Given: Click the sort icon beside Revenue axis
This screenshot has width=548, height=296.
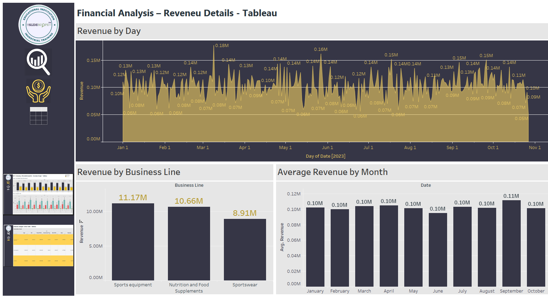Looking at the screenshot, I should (81, 221).
